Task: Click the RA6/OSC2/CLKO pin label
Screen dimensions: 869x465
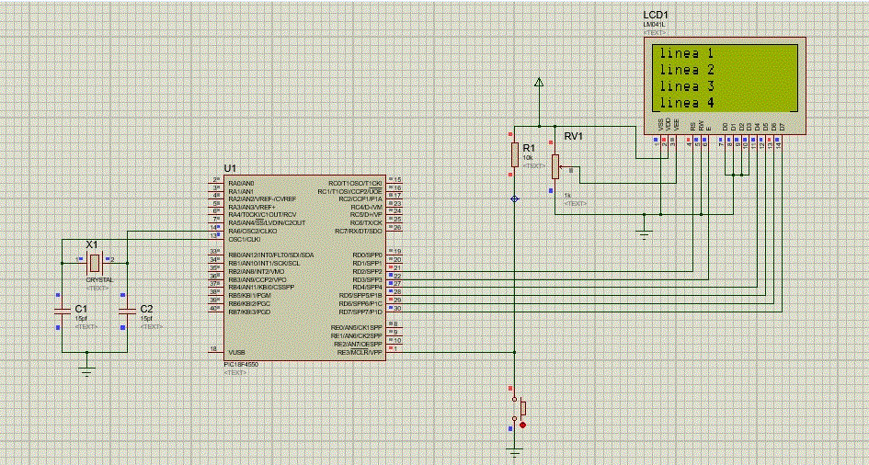Action: [x=253, y=231]
